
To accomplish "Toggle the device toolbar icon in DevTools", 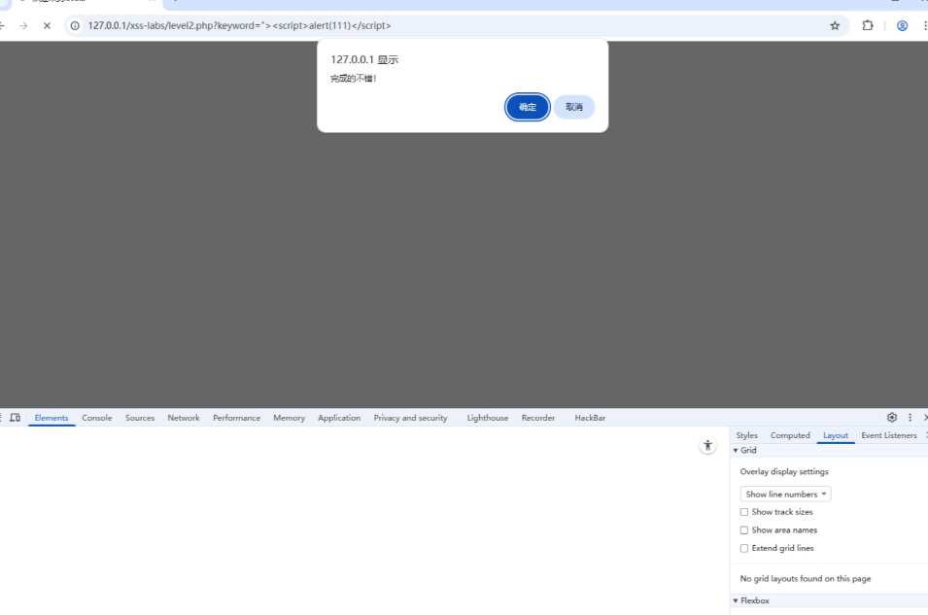I will (x=16, y=418).
